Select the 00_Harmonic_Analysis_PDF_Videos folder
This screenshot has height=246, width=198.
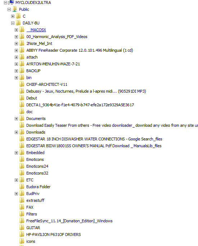pos(57,37)
